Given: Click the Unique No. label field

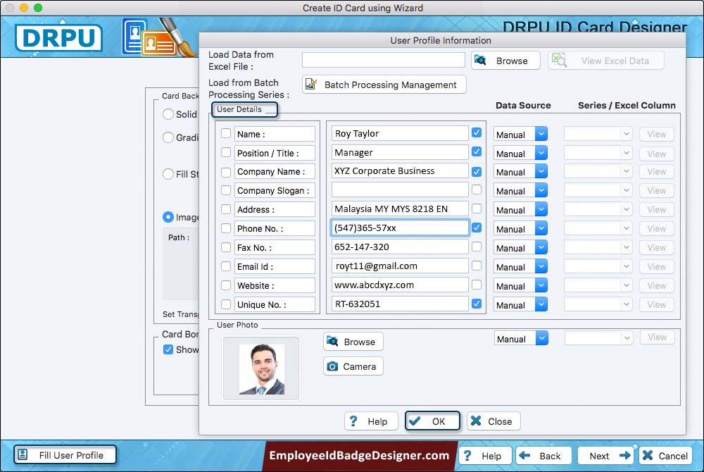Looking at the screenshot, I should pyautogui.click(x=275, y=304).
